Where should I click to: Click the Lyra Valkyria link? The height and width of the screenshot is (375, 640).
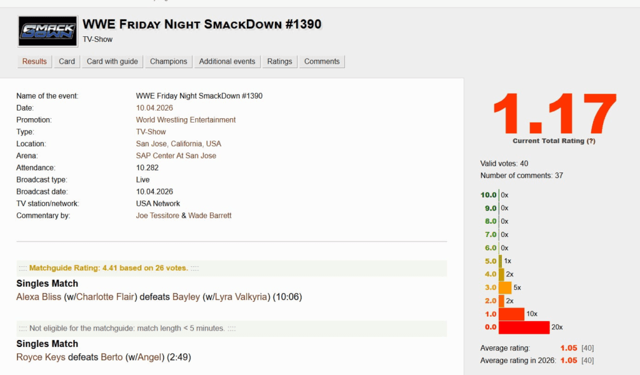[x=241, y=297]
